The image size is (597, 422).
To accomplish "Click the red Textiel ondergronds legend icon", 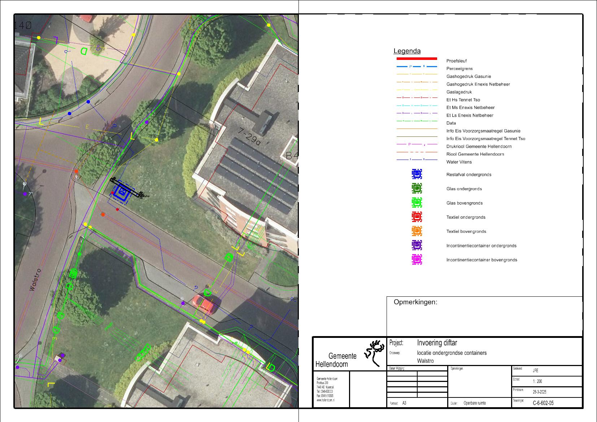I will click(x=417, y=217).
